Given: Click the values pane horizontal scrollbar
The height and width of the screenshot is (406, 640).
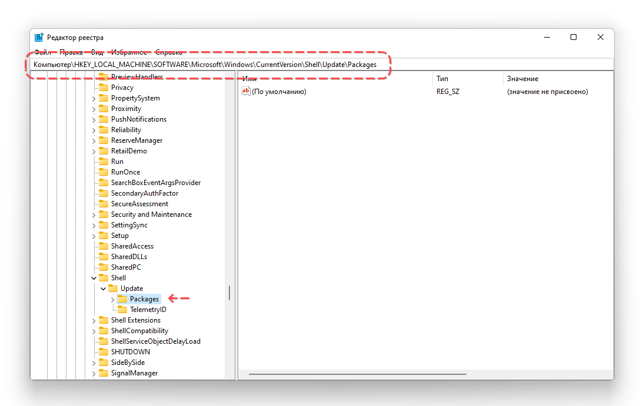Looking at the screenshot, I should click(357, 374).
